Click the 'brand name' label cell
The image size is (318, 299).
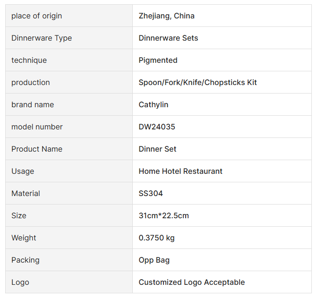tap(33, 105)
